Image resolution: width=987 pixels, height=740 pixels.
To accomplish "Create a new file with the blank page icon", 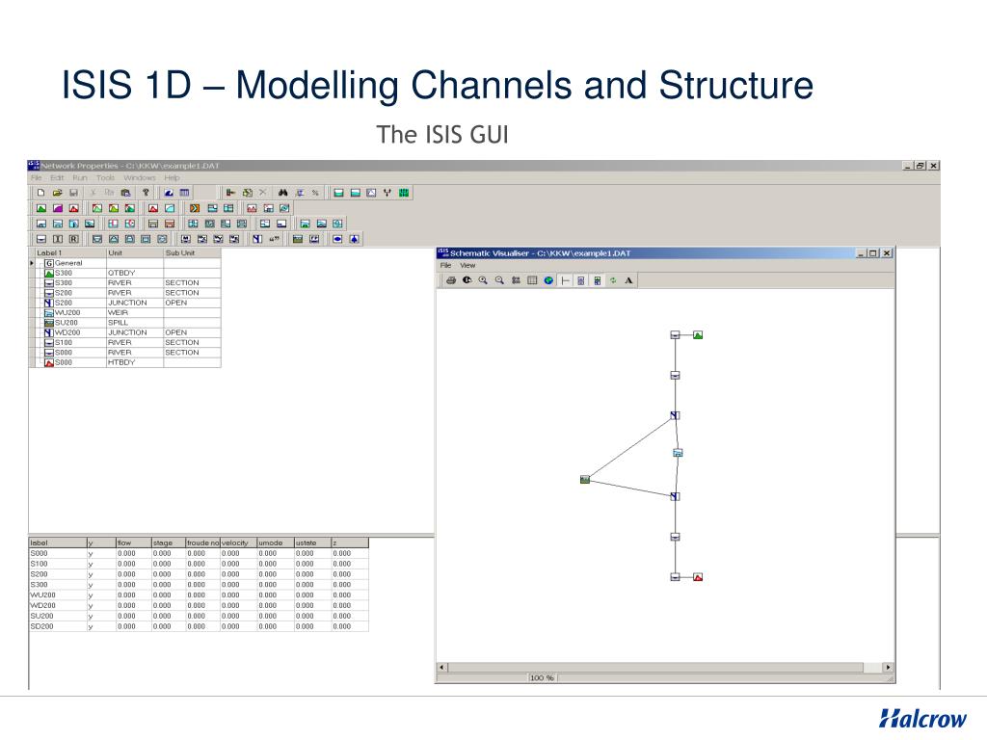I will [40, 193].
